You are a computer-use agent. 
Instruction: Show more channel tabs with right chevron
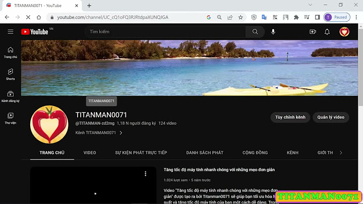341,152
